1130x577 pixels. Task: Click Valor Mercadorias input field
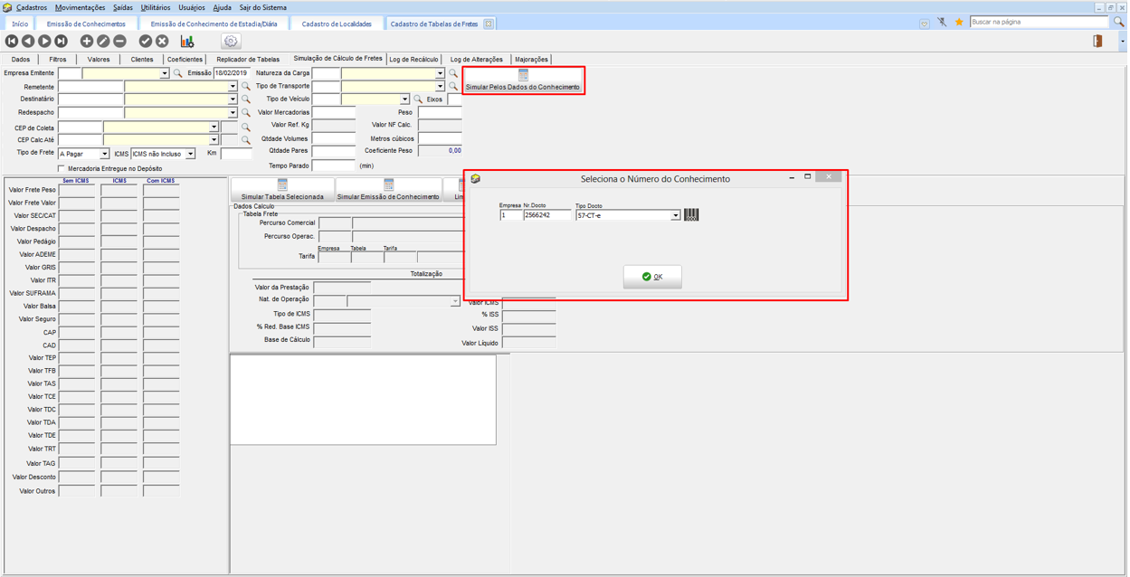[x=334, y=112]
